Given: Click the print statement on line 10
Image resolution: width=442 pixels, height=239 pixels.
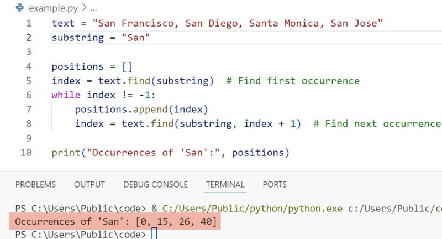Looking at the screenshot, I should tap(171, 153).
